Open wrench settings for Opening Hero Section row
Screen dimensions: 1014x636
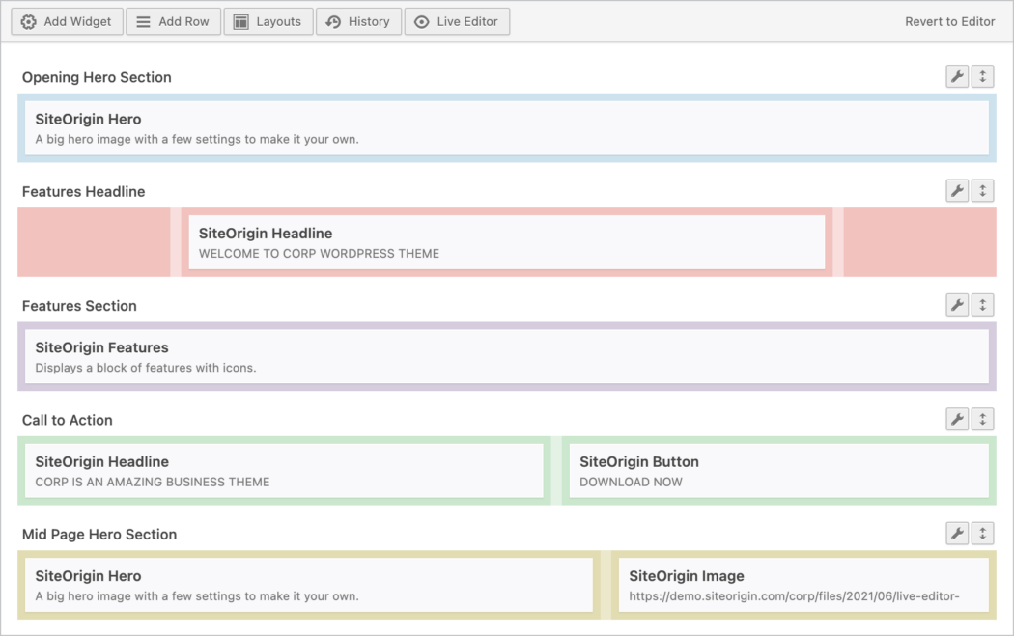pyautogui.click(x=957, y=75)
